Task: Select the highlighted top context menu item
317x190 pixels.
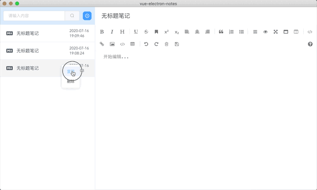Action: [x=71, y=71]
